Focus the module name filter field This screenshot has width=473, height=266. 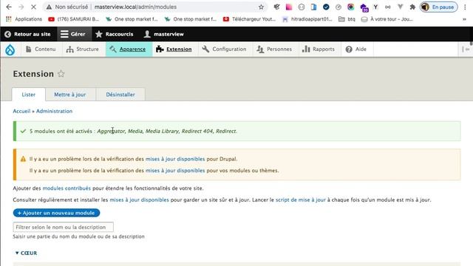64,227
